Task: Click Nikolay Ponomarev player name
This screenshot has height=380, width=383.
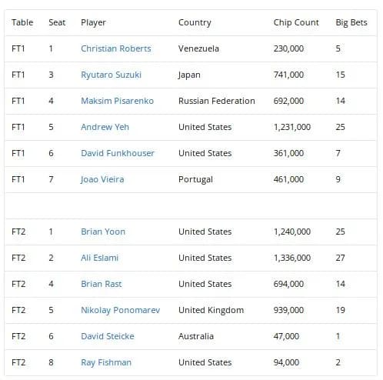Action: 120,310
